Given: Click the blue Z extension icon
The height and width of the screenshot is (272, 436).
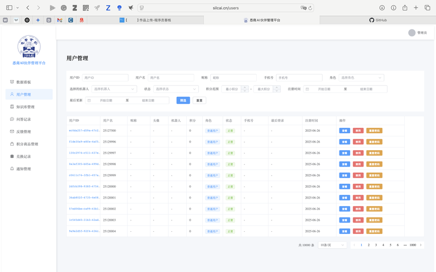Looking at the screenshot, I should [108, 8].
